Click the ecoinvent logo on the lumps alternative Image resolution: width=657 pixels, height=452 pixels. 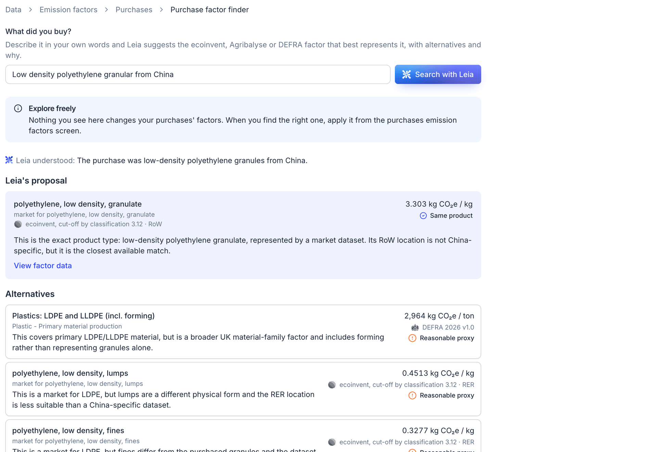click(x=332, y=385)
